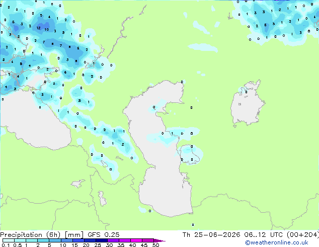Pick the 45–50 mm legend swatch
The width and height of the screenshot is (319, 247).
tap(148, 240)
